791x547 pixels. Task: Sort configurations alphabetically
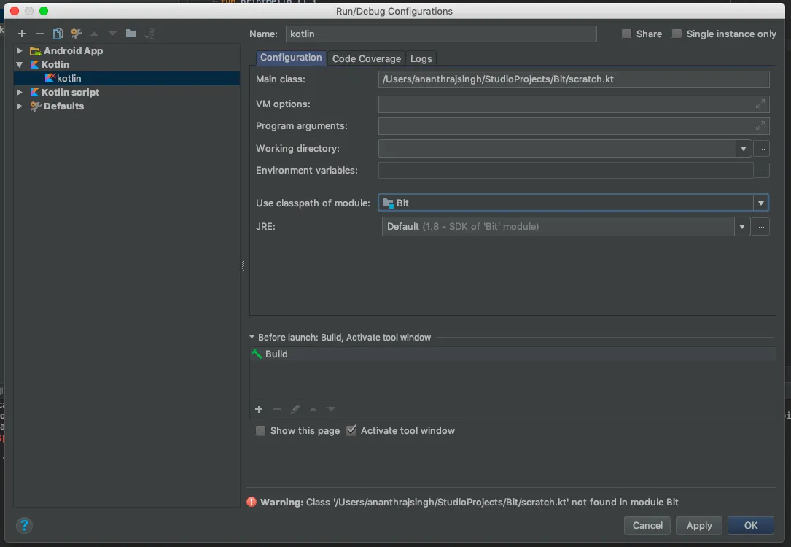pyautogui.click(x=149, y=34)
